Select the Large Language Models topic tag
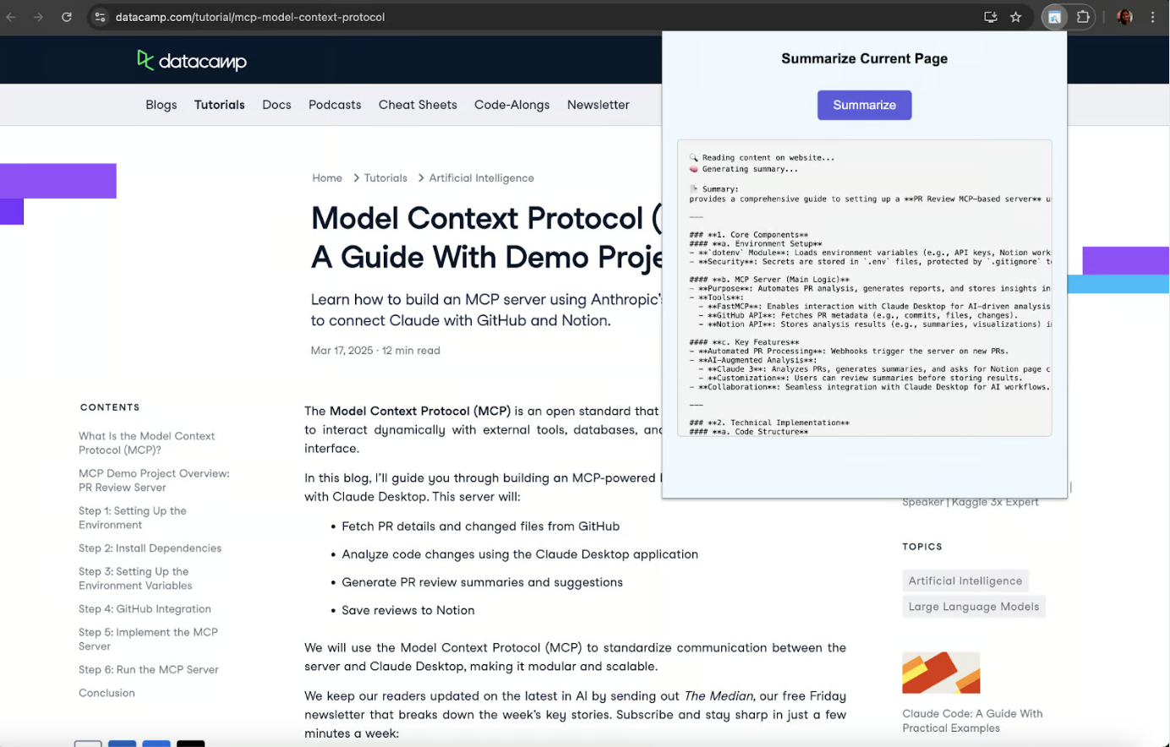This screenshot has height=747, width=1170. coord(973,607)
